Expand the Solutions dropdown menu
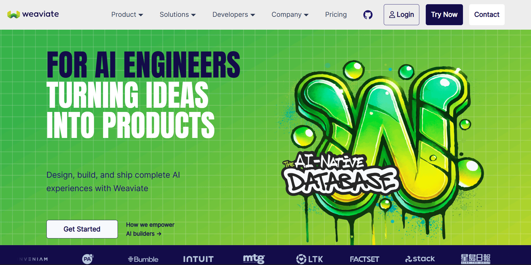This screenshot has width=531, height=265. [x=177, y=15]
